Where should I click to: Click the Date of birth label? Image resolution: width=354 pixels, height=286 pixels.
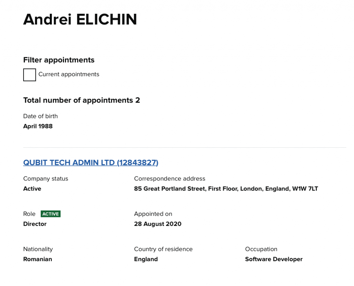click(x=40, y=116)
